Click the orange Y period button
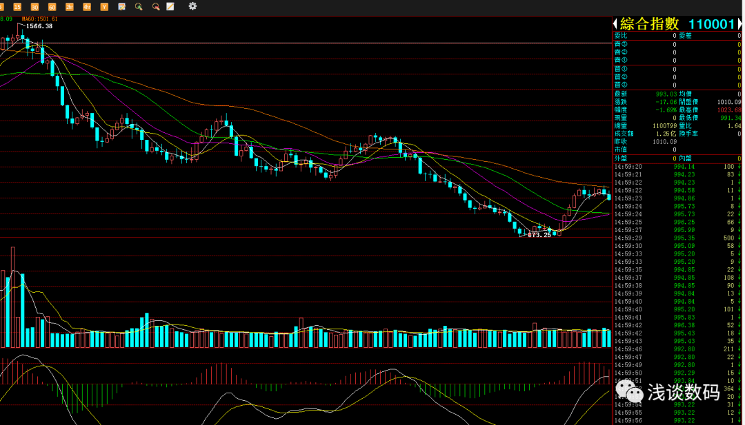This screenshot has width=745, height=425. [x=104, y=7]
